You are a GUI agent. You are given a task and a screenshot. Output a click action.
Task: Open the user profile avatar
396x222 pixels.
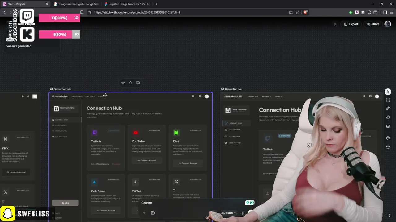point(388,24)
